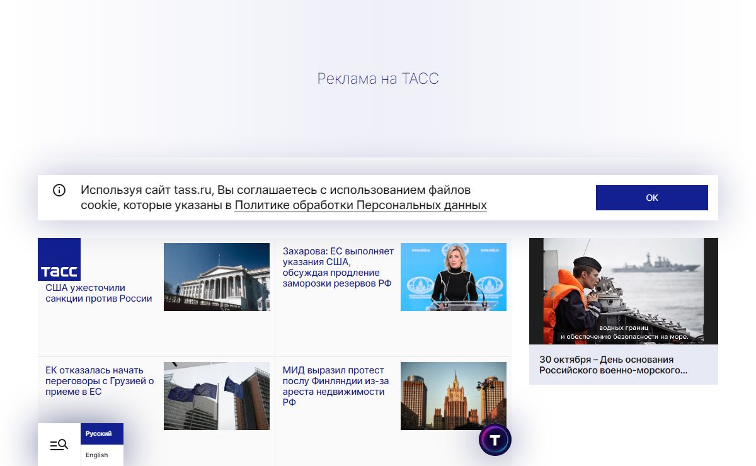
Task: Play the navy sailor video
Action: 624,291
